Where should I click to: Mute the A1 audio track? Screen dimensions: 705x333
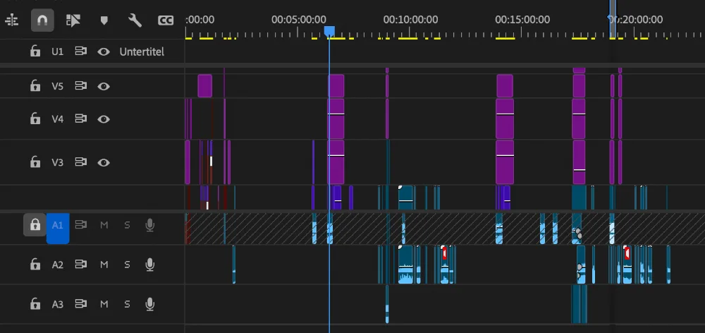coord(104,225)
